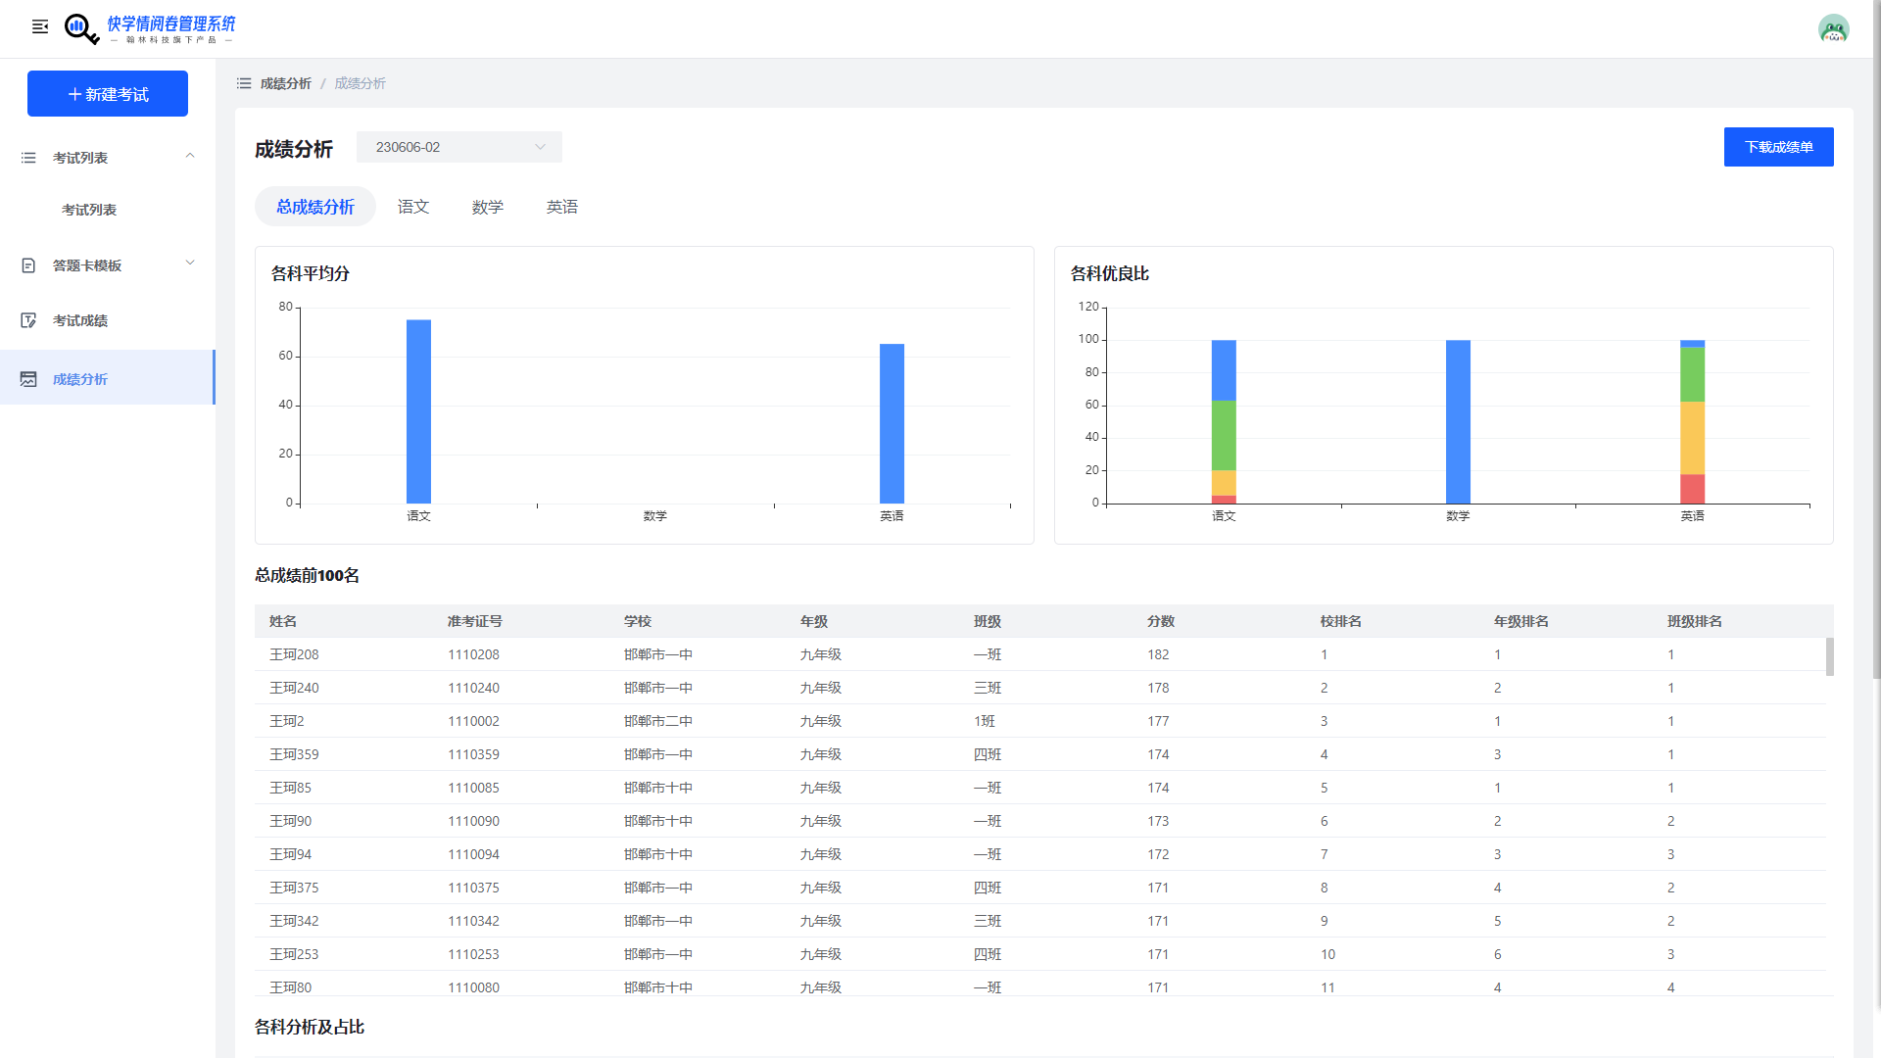Switch to the 总成绩分析 tab
The height and width of the screenshot is (1058, 1881).
click(315, 207)
